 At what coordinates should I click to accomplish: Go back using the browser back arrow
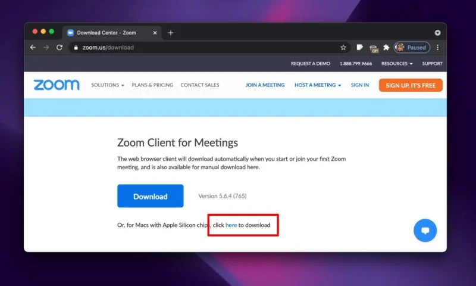click(x=33, y=48)
